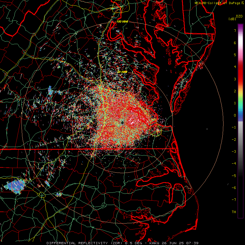Click the 'KAKQ' station ID in the footer
Screen dimensions: 245x245
[154, 243]
